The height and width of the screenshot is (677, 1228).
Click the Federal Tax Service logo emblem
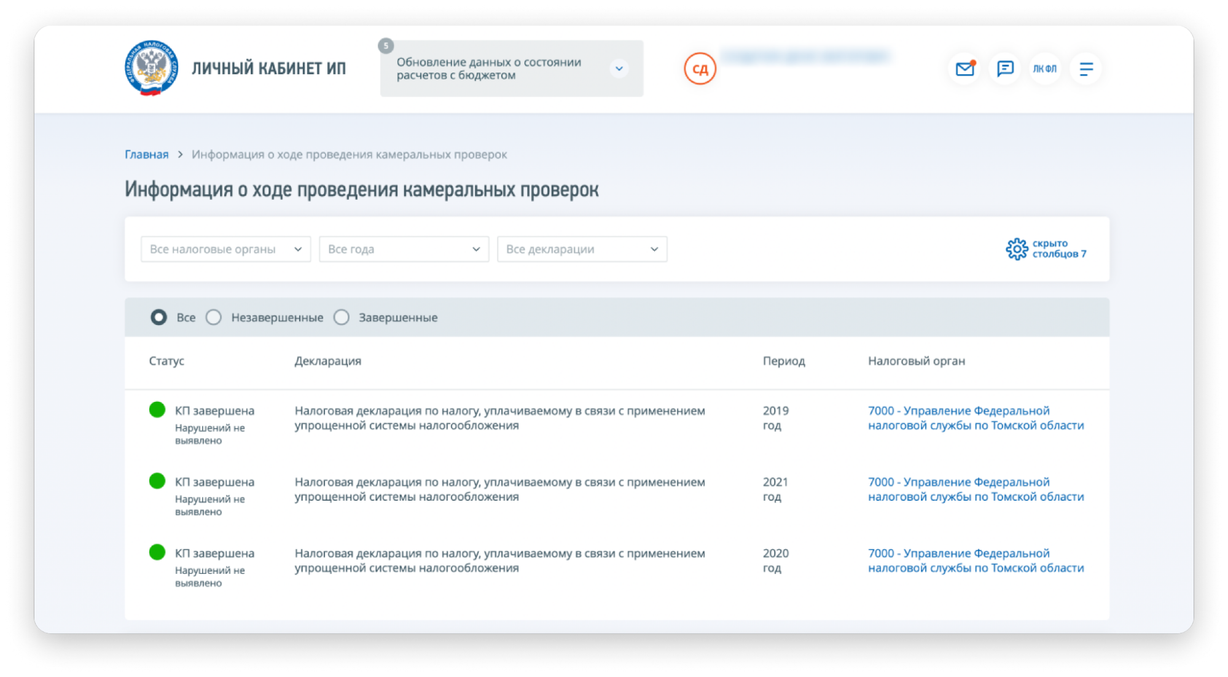pyautogui.click(x=151, y=68)
